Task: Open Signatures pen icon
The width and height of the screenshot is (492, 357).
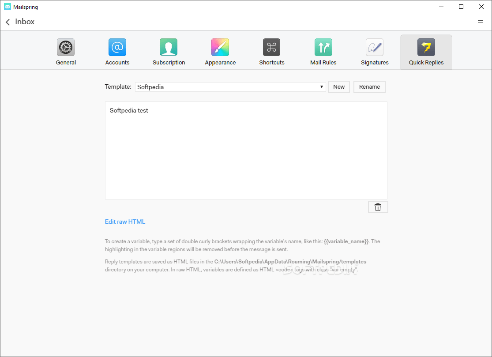Action: pos(375,47)
